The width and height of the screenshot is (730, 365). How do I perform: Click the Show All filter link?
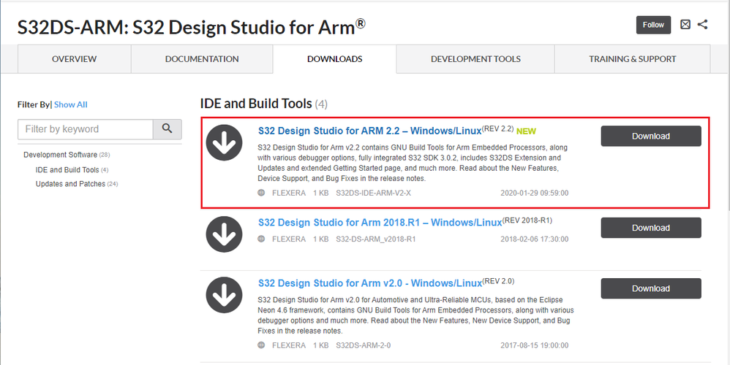click(x=71, y=104)
